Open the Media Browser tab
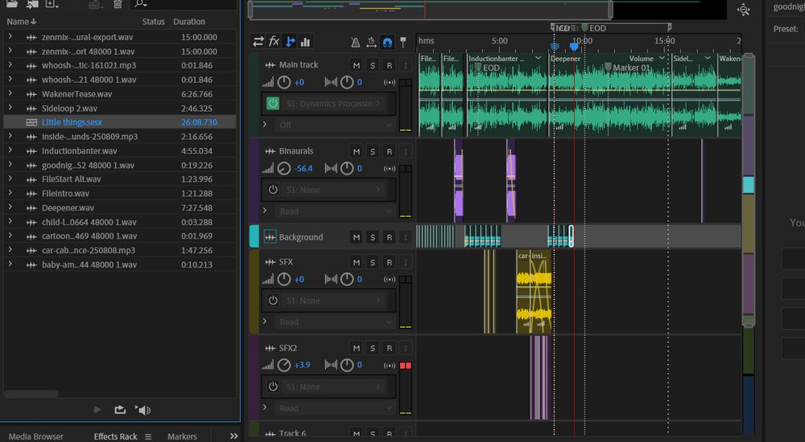 coord(36,436)
